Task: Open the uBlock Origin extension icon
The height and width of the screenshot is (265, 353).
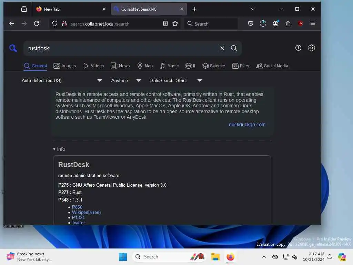Action: (300, 24)
